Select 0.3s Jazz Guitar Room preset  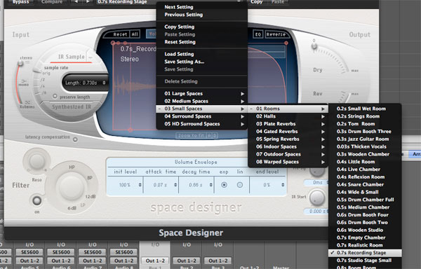pos(365,139)
